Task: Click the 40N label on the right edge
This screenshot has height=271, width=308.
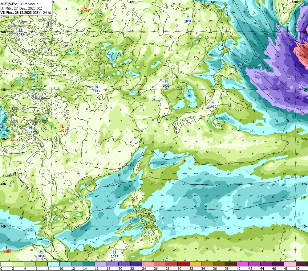Action: pyautogui.click(x=305, y=89)
